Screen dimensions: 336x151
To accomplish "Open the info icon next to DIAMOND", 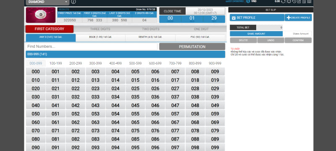I will click(73, 2).
